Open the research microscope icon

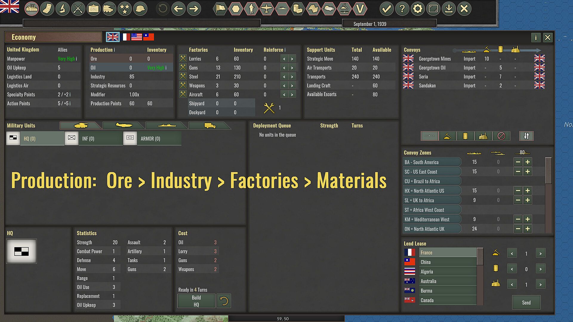[x=63, y=9]
